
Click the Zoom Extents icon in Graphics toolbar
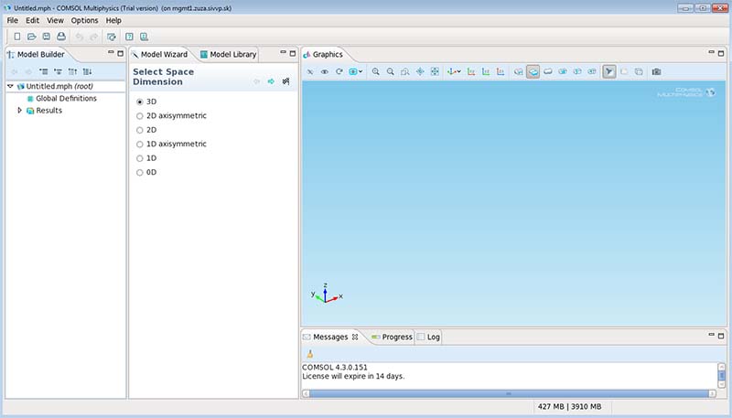point(435,71)
